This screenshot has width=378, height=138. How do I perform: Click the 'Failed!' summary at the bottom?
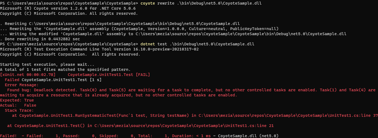coord(8,136)
